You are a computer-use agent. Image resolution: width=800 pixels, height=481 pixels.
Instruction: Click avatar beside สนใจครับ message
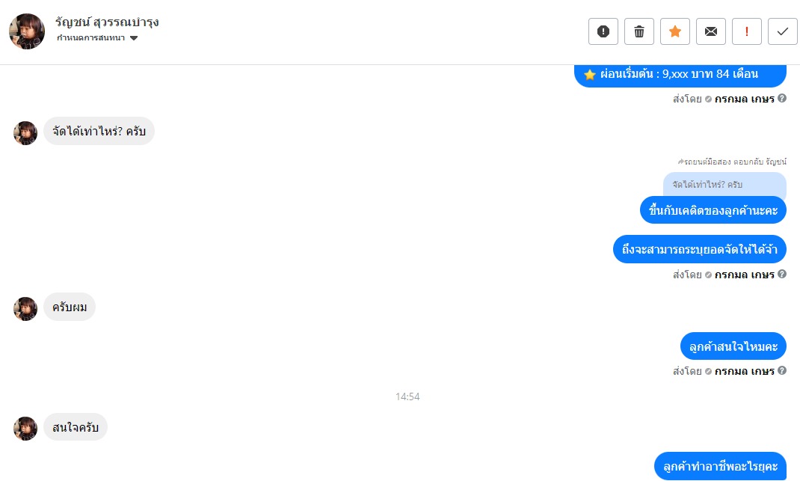pyautogui.click(x=25, y=429)
